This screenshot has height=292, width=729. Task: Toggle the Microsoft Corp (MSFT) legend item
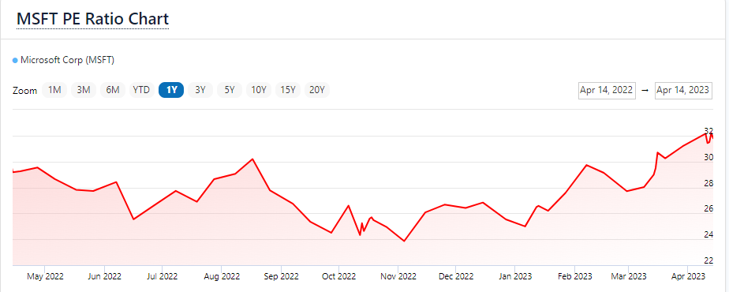63,60
